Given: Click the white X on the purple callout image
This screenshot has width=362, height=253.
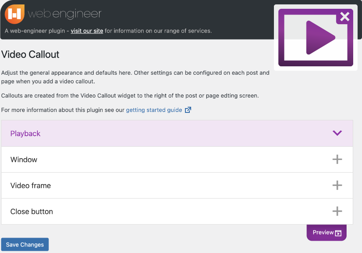Looking at the screenshot, I should [345, 17].
